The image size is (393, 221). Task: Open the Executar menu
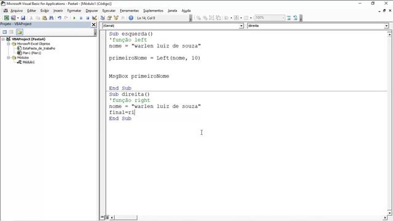point(109,10)
